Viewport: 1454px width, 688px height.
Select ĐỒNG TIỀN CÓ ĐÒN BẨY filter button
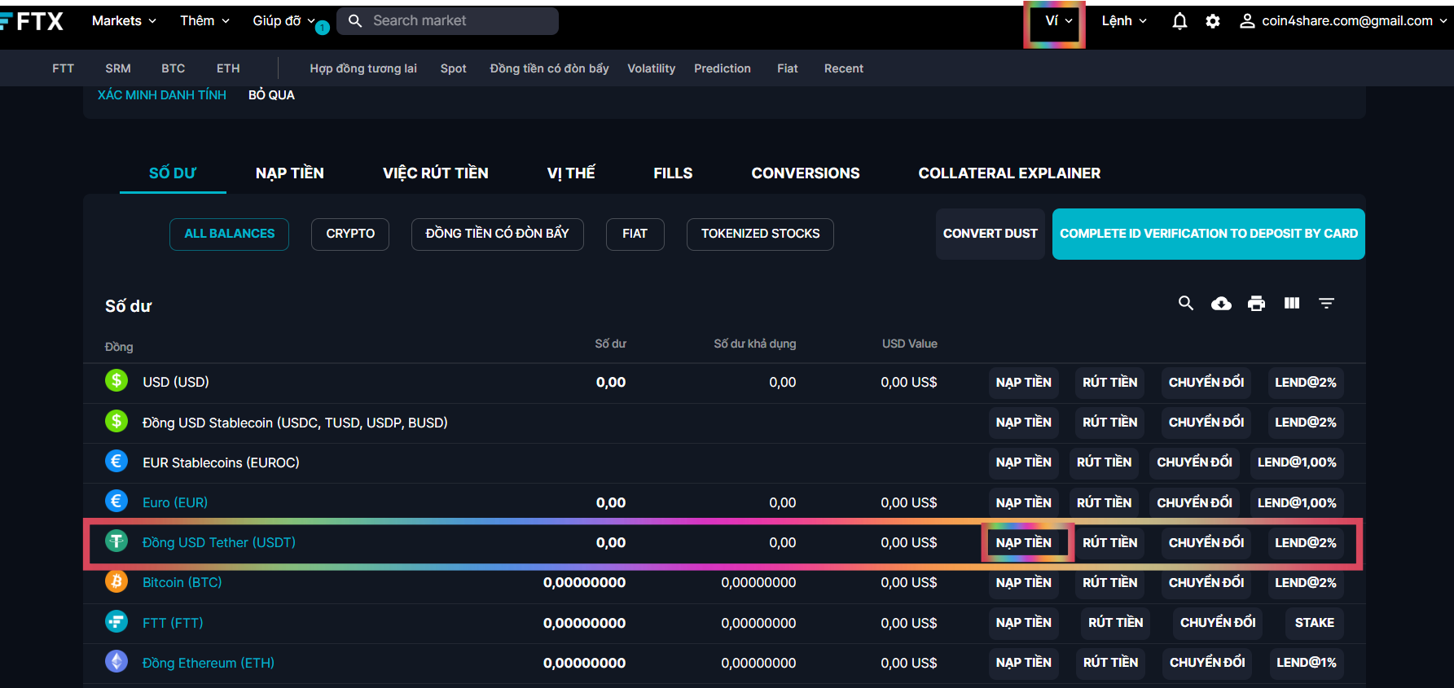pos(497,234)
